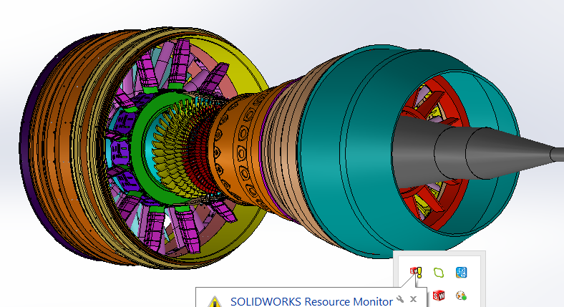Close the SOLIDWORKS Resource Monitor notification
The height and width of the screenshot is (307, 564).
click(413, 299)
